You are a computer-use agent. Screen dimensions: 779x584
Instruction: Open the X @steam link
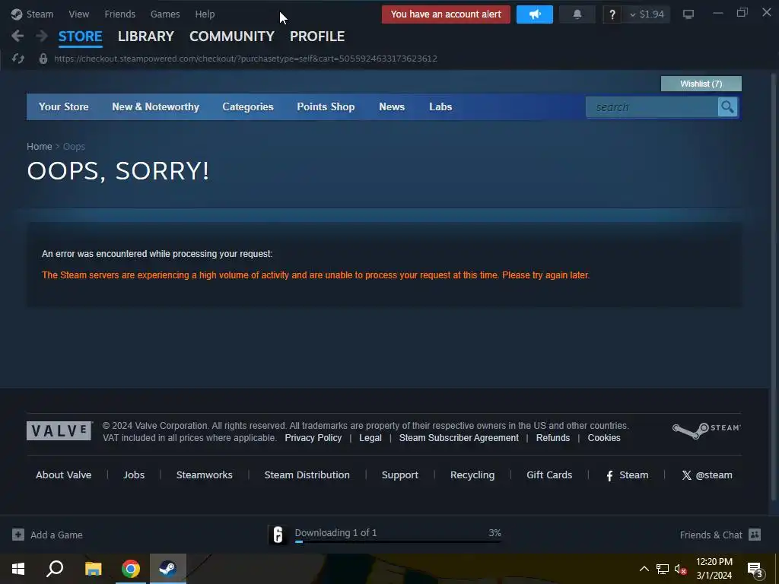coord(707,475)
